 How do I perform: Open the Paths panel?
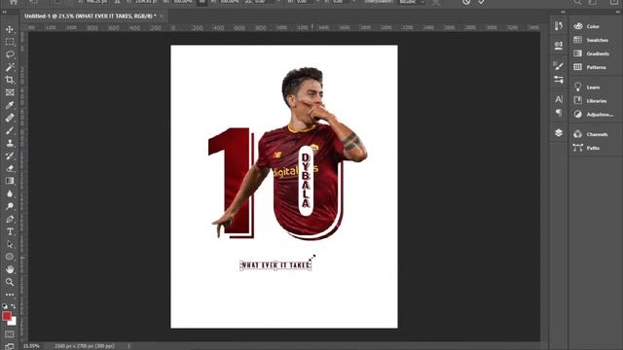point(586,148)
